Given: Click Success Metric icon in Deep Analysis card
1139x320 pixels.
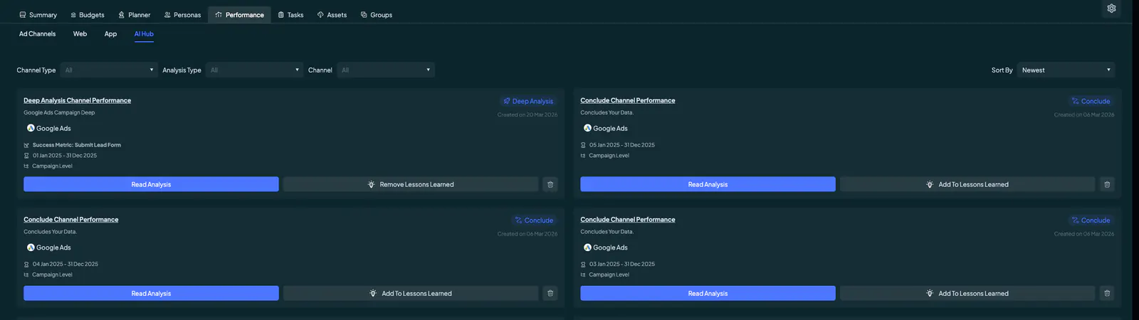Looking at the screenshot, I should (x=26, y=145).
